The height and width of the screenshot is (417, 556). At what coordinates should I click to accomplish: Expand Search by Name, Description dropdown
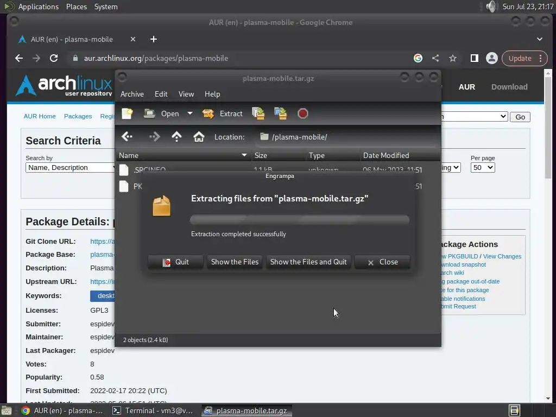71,168
